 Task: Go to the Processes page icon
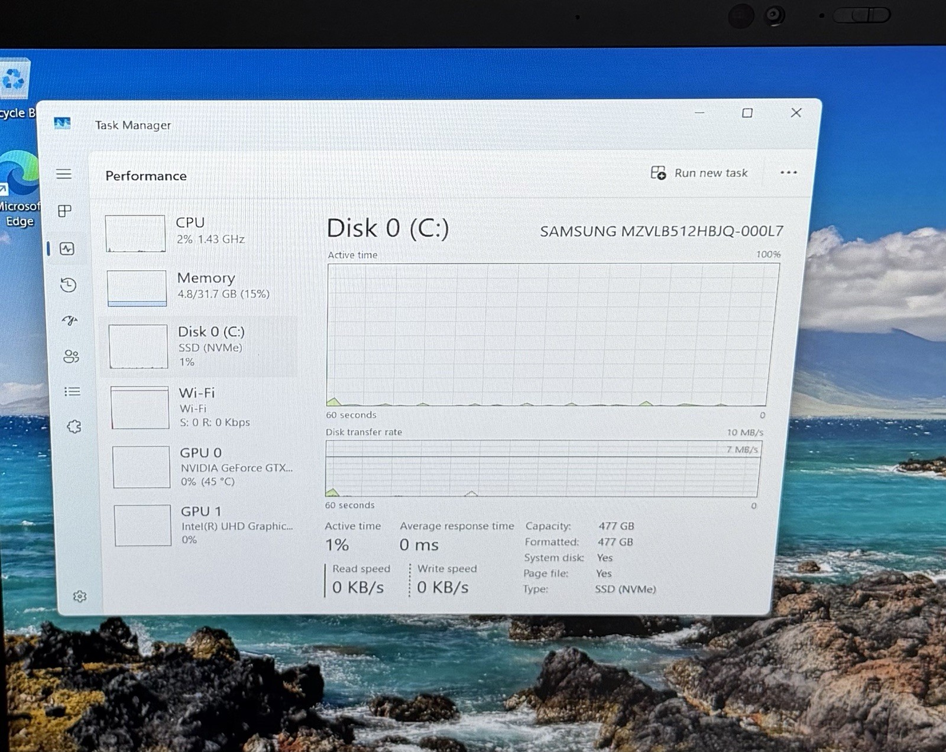pos(65,211)
